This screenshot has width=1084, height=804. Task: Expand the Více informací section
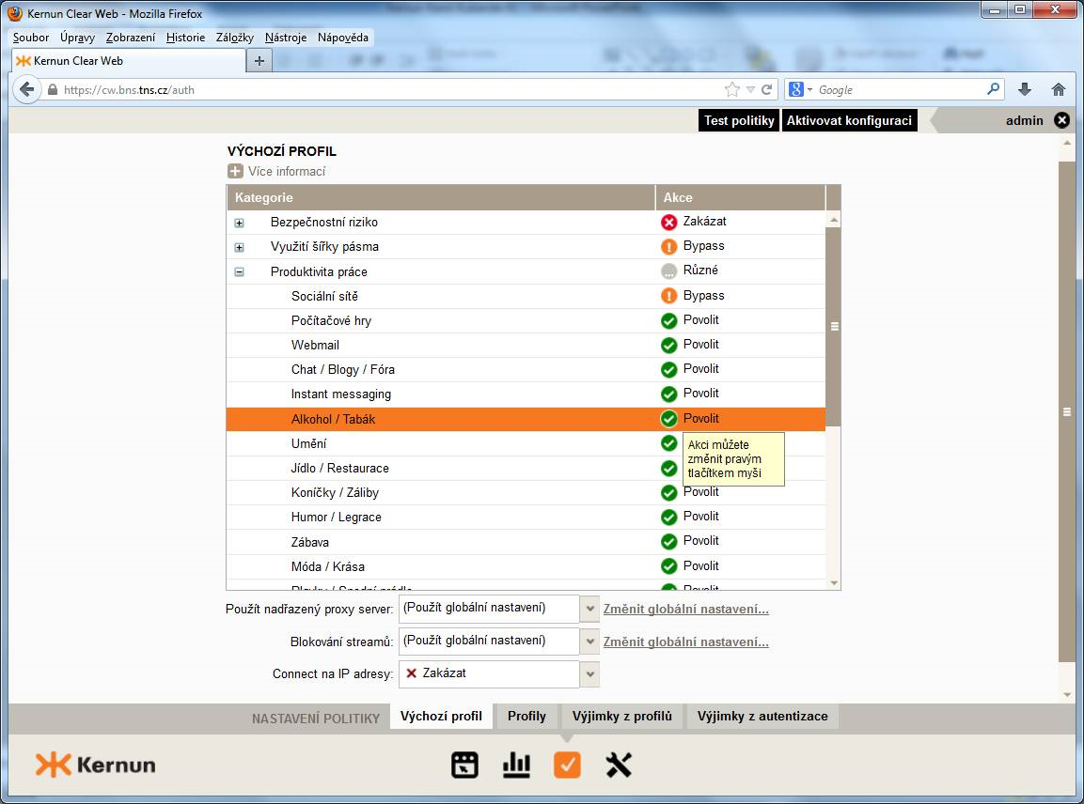[x=235, y=171]
